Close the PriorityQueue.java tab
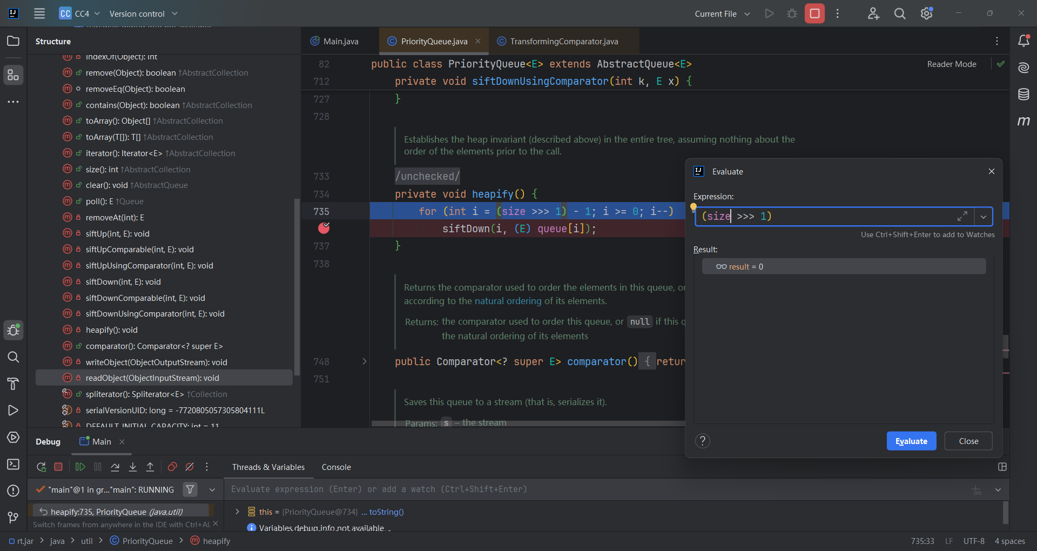This screenshot has width=1037, height=551. [x=478, y=41]
